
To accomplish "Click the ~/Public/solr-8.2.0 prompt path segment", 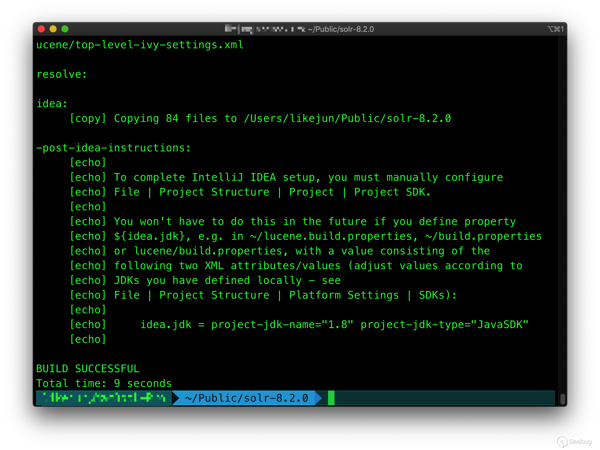I will [x=246, y=398].
